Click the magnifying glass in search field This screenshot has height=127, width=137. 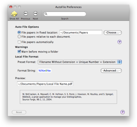tap(46, 14)
